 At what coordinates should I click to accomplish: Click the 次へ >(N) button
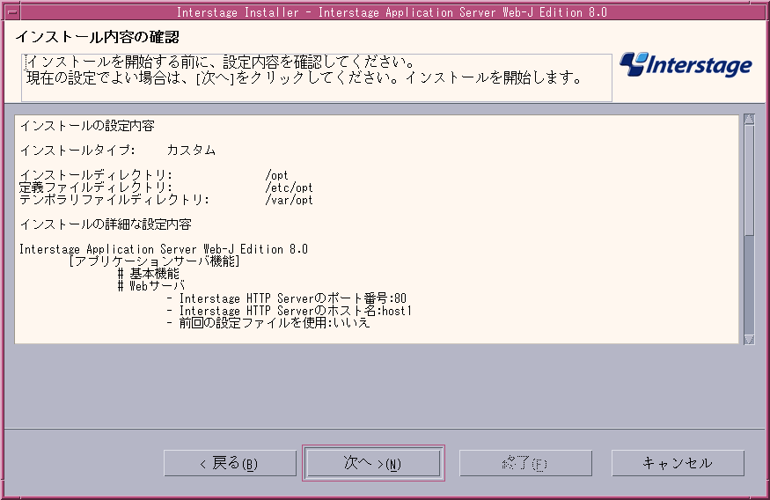tap(373, 463)
